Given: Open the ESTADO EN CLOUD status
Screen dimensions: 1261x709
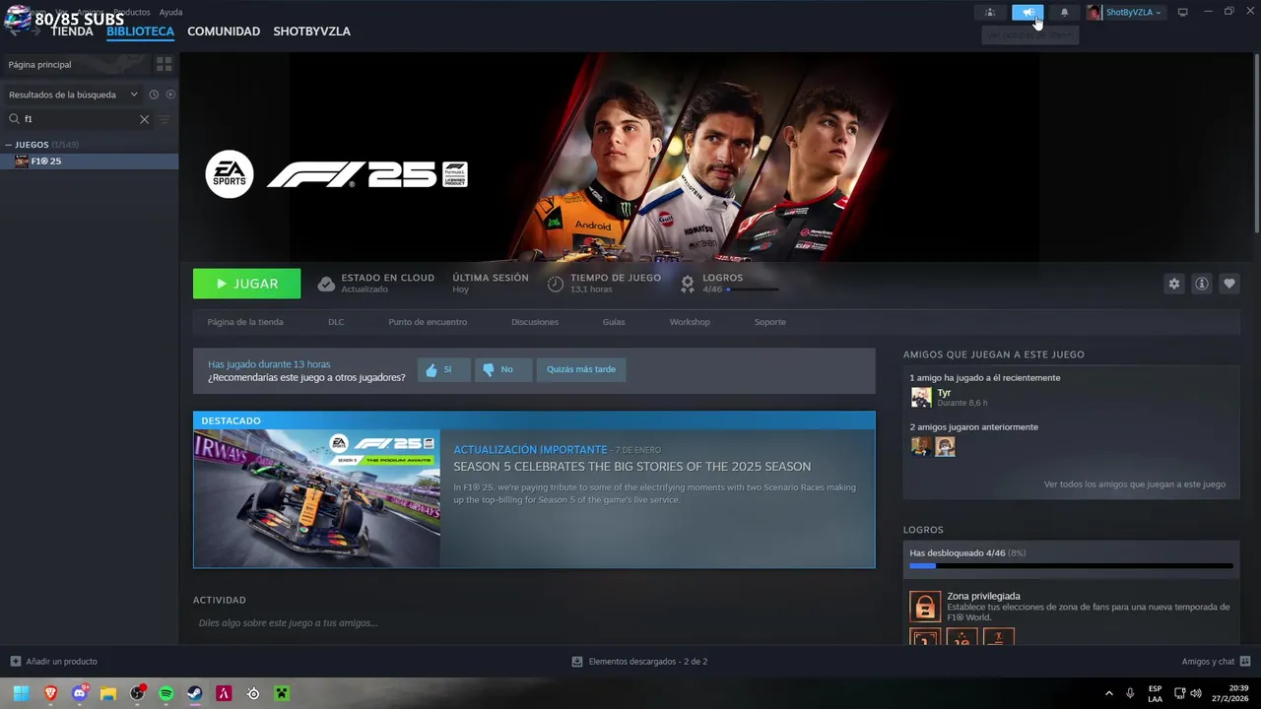Looking at the screenshot, I should [x=375, y=284].
